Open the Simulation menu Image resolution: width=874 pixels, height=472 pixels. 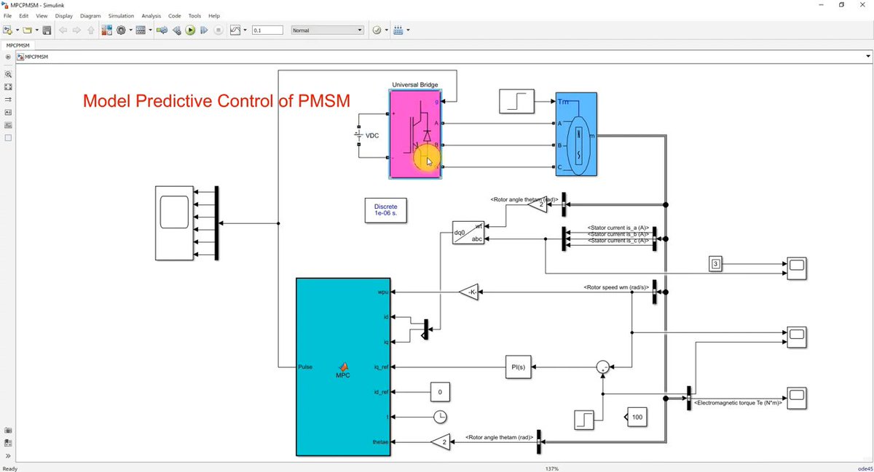[121, 15]
